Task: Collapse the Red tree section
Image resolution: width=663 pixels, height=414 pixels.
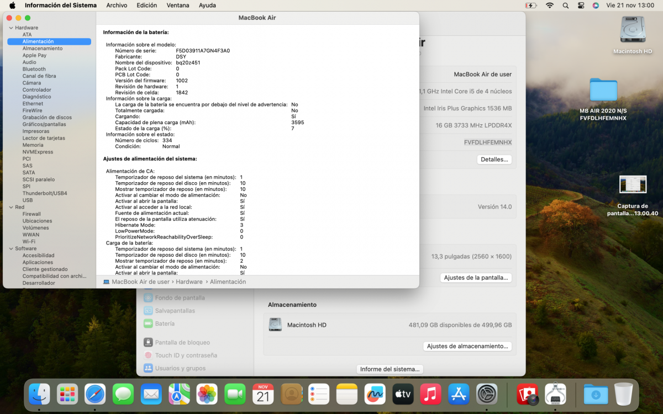Action: click(10, 207)
